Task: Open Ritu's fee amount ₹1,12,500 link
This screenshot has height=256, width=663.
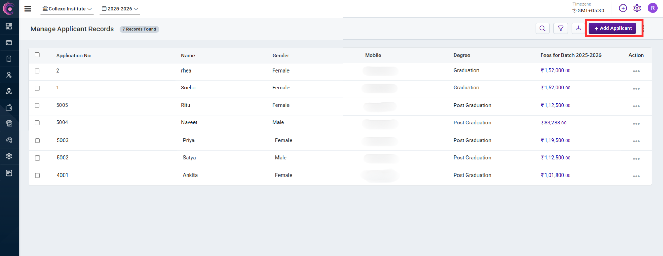Action: tap(555, 105)
